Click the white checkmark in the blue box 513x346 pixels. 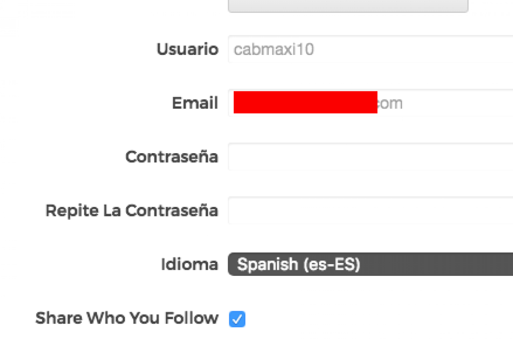(237, 320)
